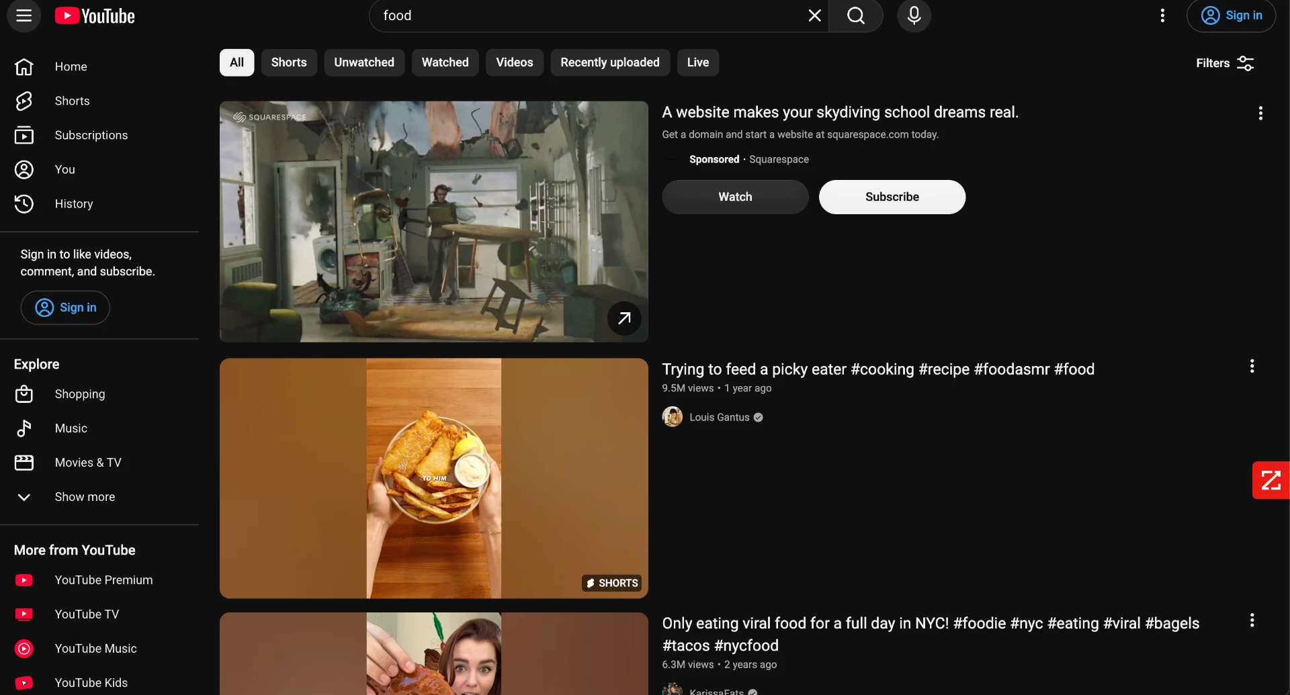Open Louis Gantus channel name
1290x695 pixels.
[x=719, y=417]
